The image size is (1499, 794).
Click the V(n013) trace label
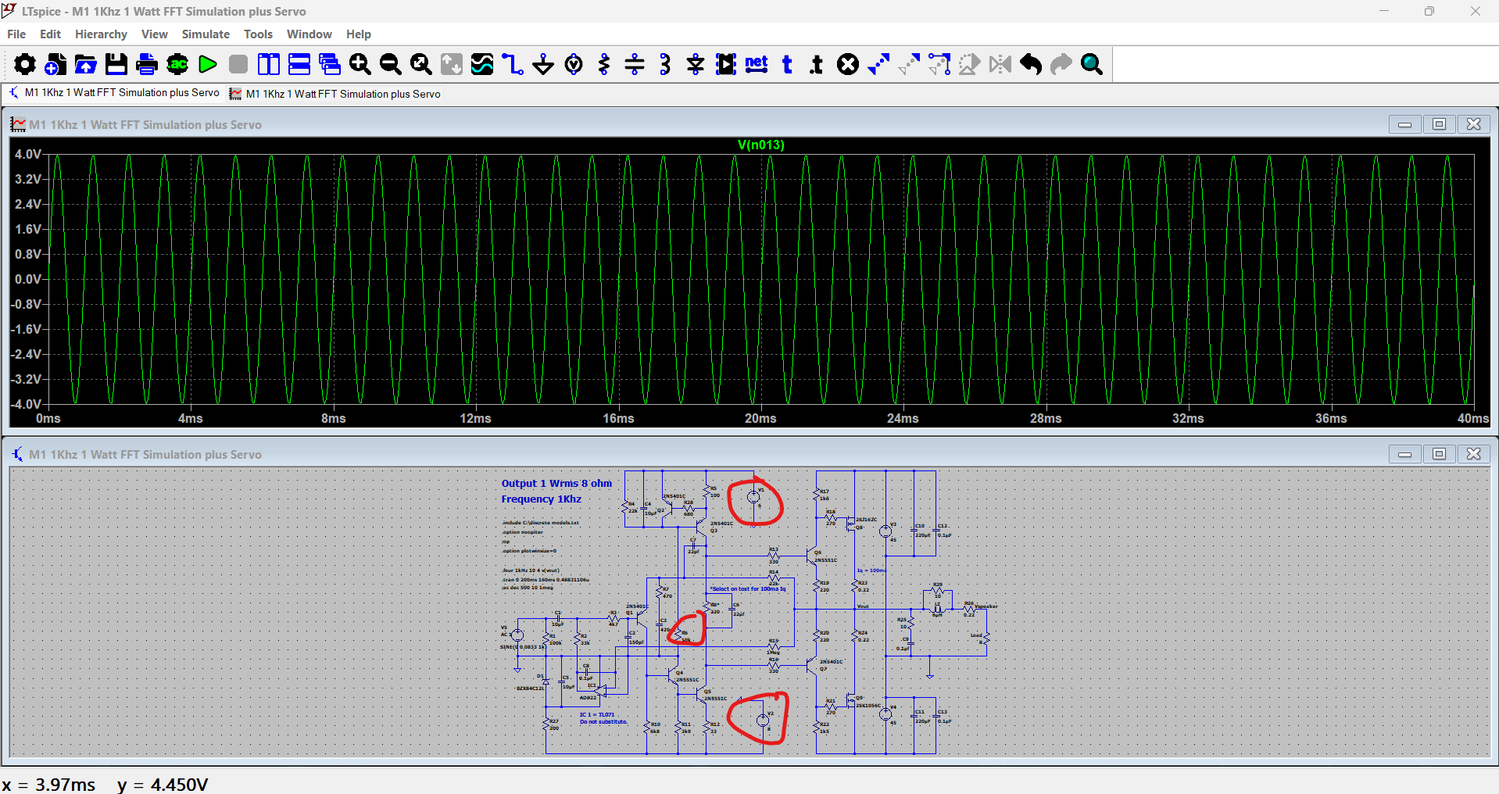tap(760, 145)
